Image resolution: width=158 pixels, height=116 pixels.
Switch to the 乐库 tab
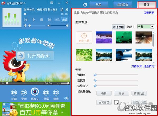click(x=98, y=5)
